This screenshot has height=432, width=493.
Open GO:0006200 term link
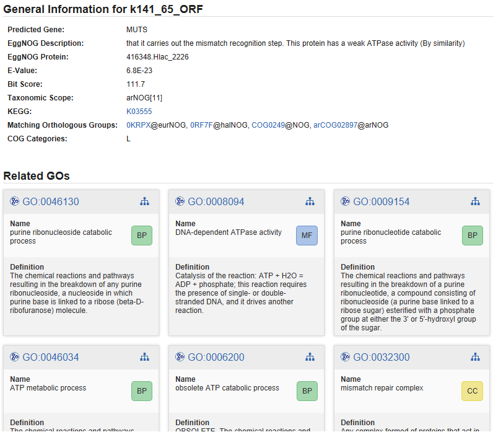[216, 357]
